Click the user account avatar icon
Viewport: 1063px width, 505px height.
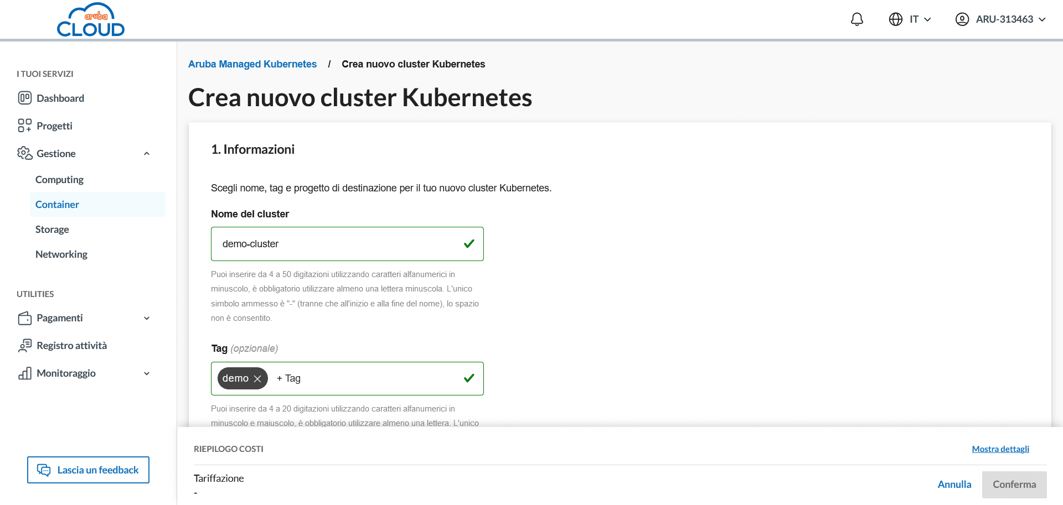click(x=962, y=19)
